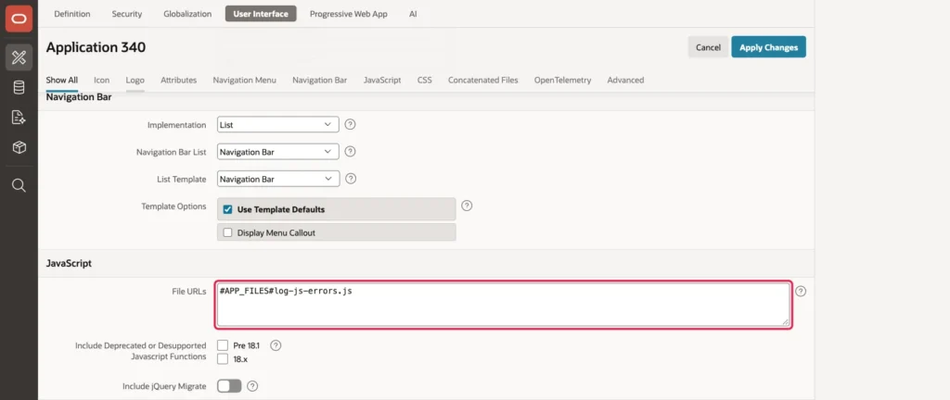Open the Navigation Bar List dropdown
This screenshot has height=400, width=950.
(x=278, y=152)
